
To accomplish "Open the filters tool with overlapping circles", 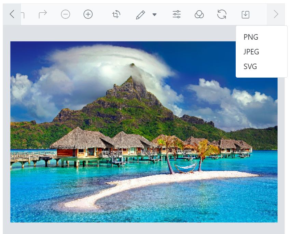I will click(x=199, y=15).
